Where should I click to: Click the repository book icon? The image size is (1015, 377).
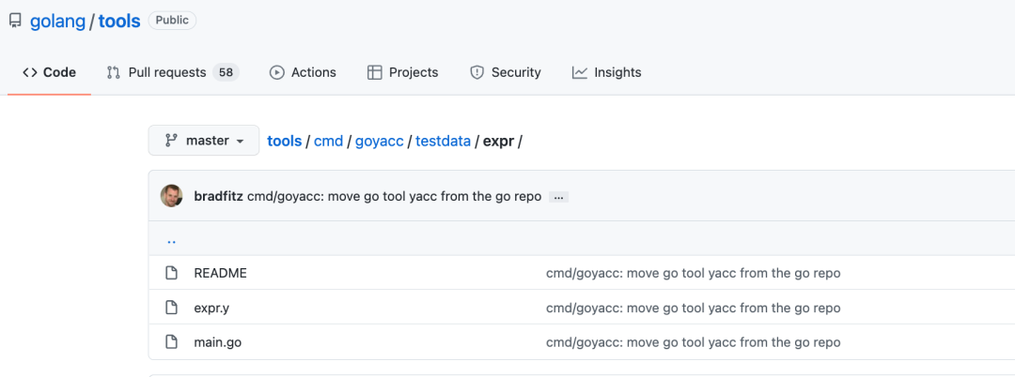15,21
